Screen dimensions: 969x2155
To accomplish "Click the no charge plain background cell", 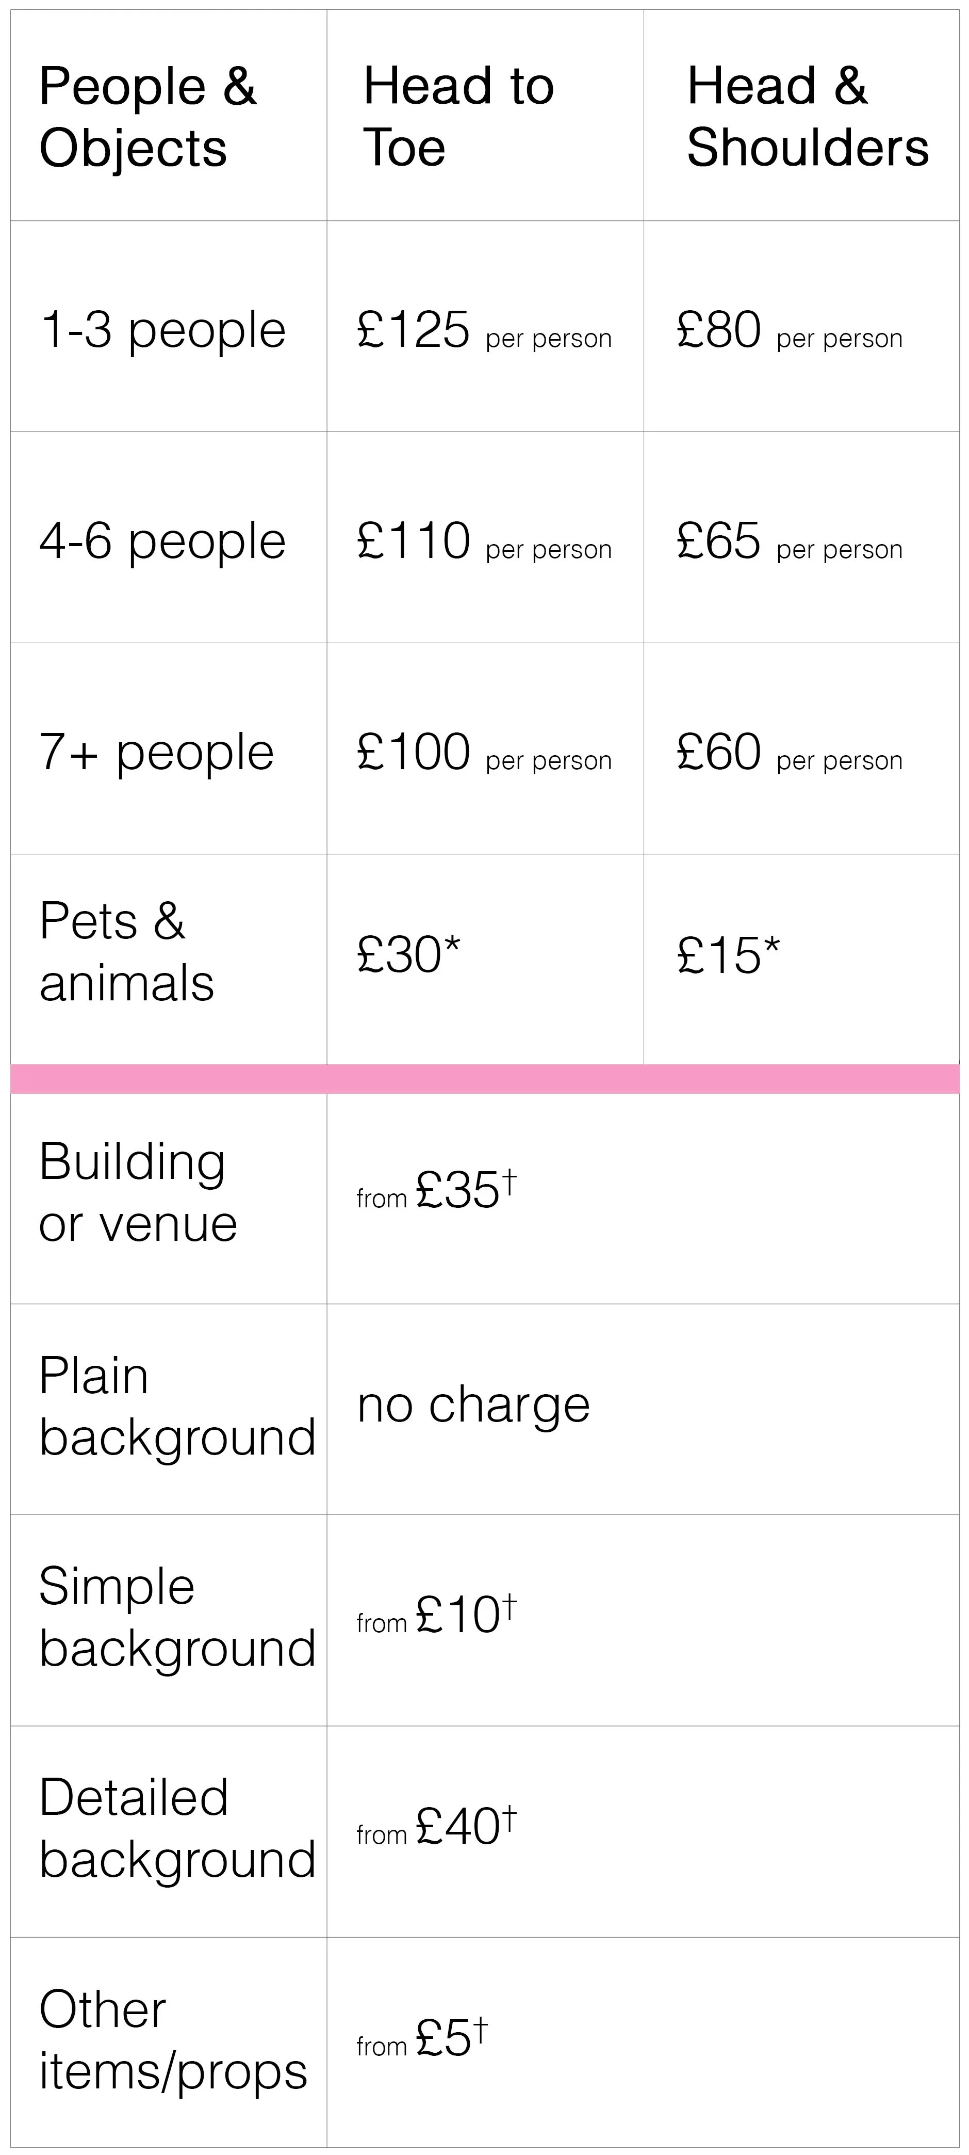I will coord(473,1404).
